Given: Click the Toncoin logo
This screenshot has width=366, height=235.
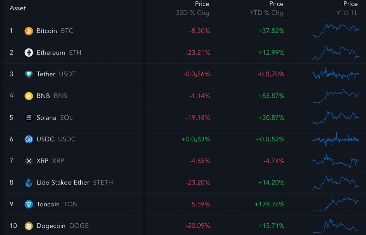Looking at the screenshot, I should point(29,204).
